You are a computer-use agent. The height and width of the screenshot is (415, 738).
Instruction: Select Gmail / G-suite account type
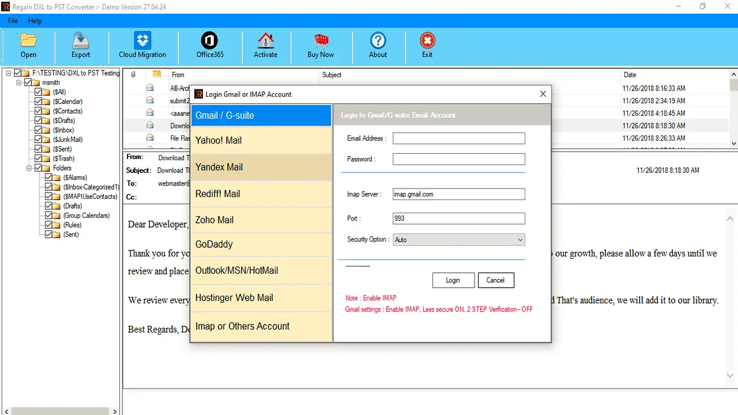[261, 115]
